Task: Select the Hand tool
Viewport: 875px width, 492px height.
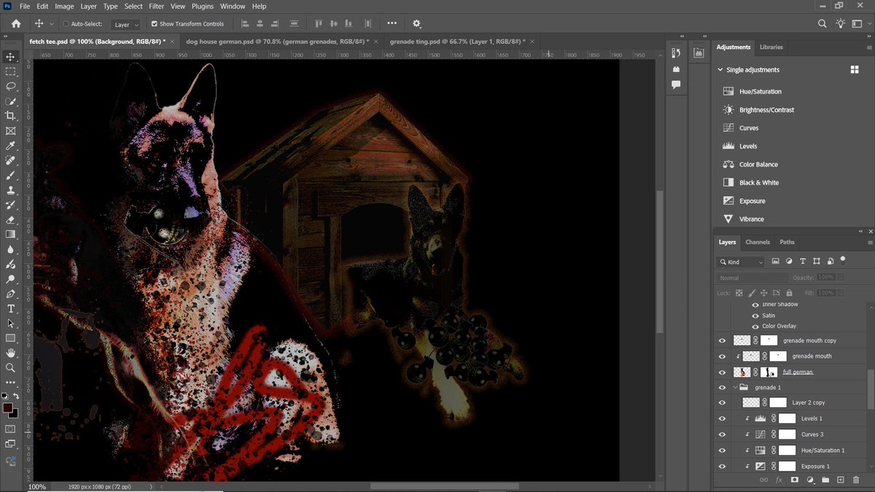Action: (x=10, y=354)
